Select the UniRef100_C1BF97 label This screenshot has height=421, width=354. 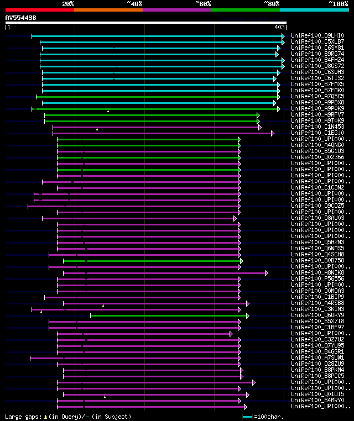[317, 327]
